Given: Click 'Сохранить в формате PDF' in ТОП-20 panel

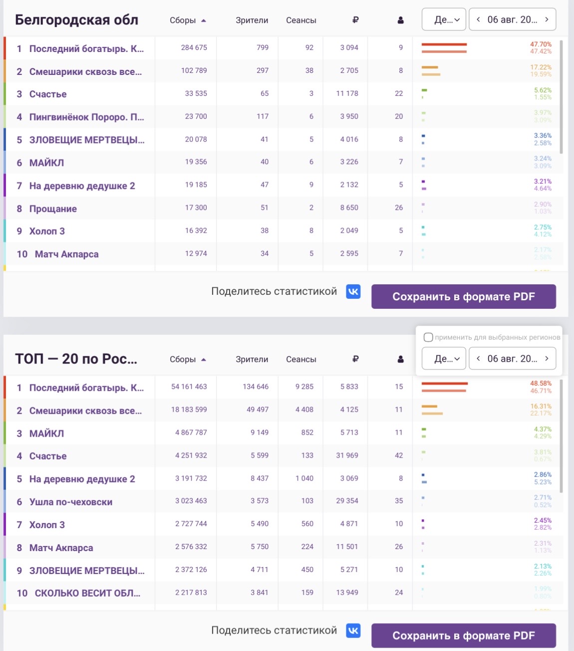Looking at the screenshot, I should [x=464, y=636].
